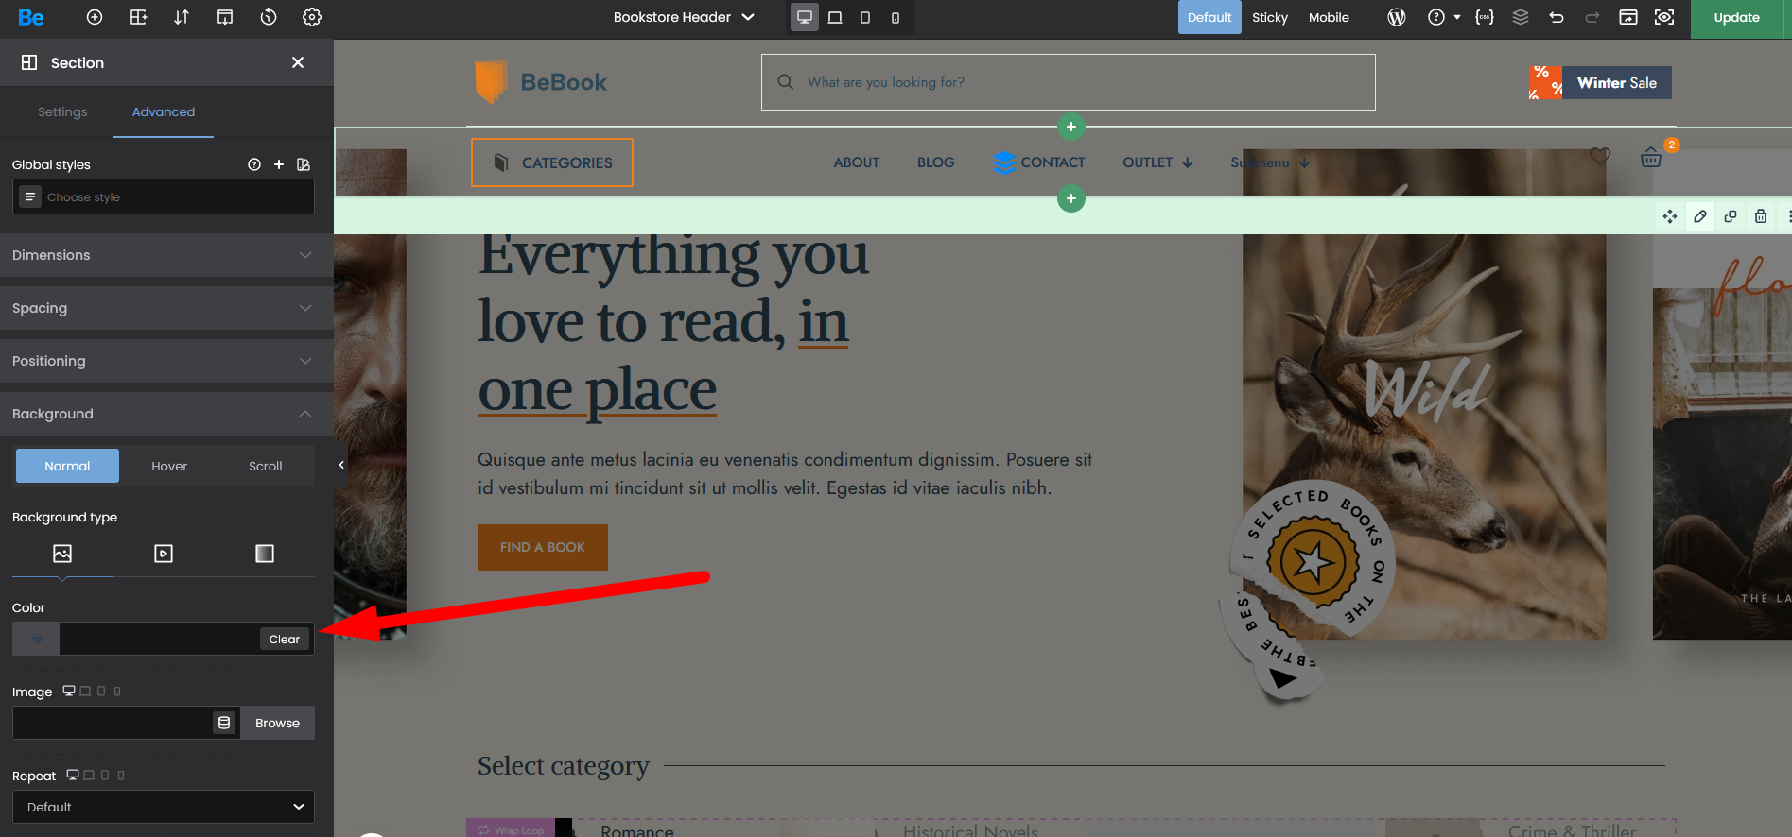
Task: Open the custom CSS braces icon
Action: [1485, 17]
